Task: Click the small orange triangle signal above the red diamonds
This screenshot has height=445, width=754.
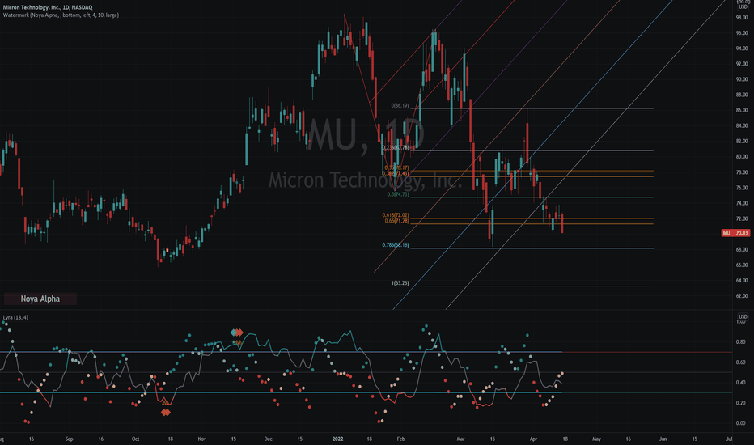Action: pos(165,402)
